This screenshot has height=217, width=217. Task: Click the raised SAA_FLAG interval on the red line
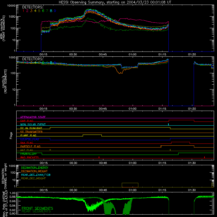point(180,142)
